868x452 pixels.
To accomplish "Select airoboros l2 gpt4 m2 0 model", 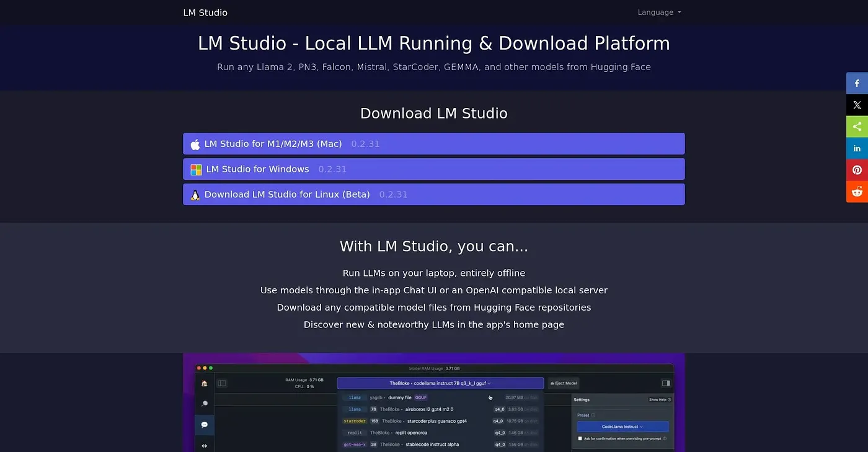I will (440, 409).
